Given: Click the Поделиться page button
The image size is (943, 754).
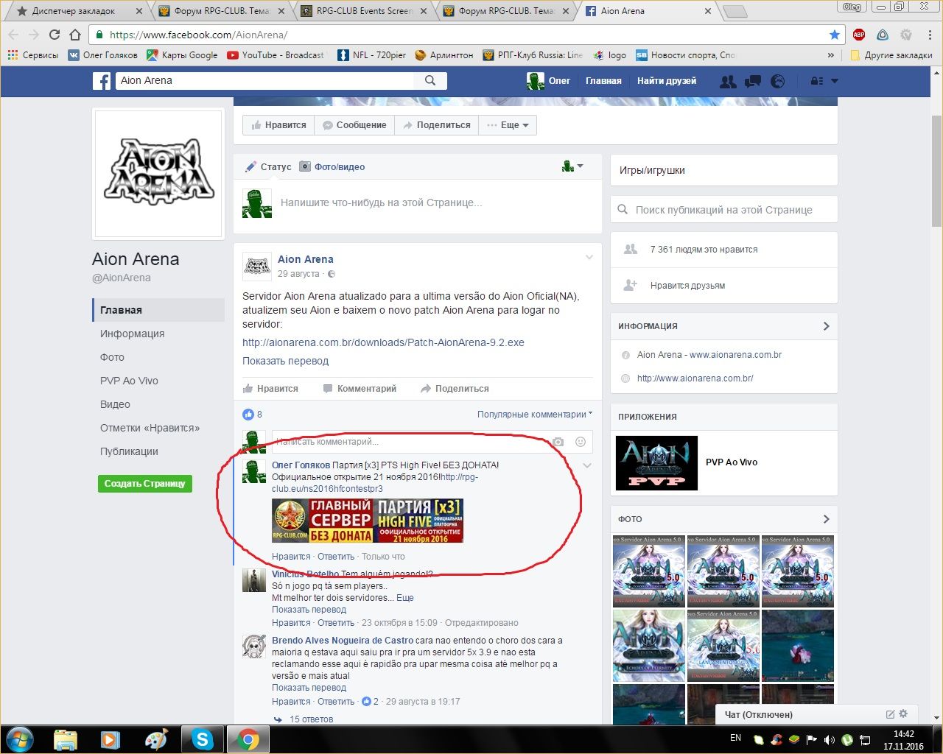Looking at the screenshot, I should (x=436, y=125).
